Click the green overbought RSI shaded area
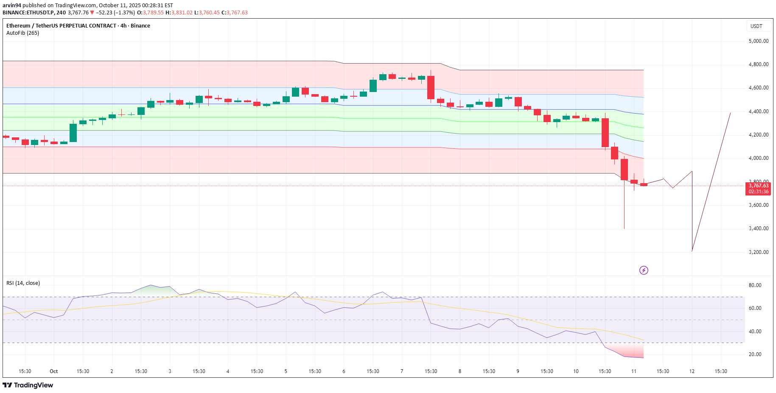Screen dimensions: 776x393 (x=155, y=290)
